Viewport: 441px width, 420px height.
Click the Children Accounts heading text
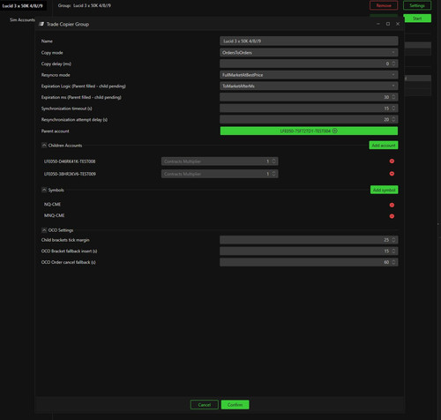[65, 146]
